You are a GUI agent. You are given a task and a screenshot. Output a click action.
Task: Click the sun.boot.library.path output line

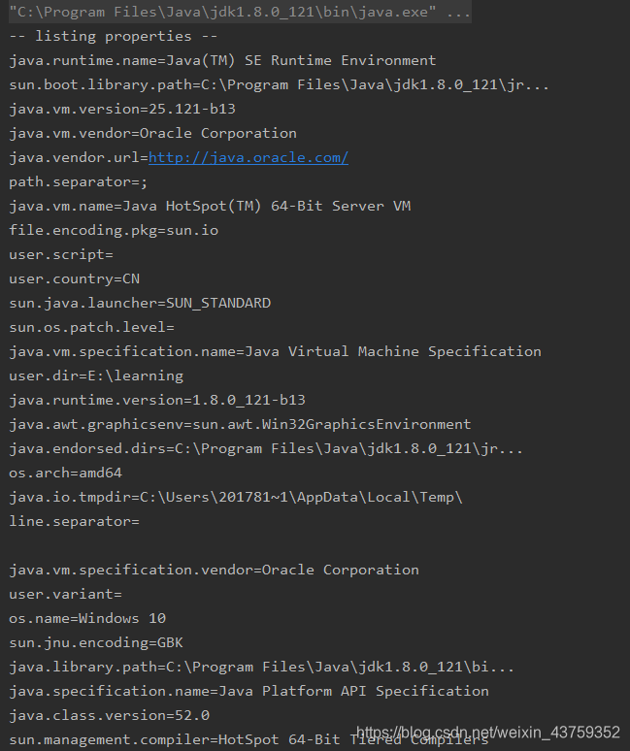pyautogui.click(x=279, y=84)
